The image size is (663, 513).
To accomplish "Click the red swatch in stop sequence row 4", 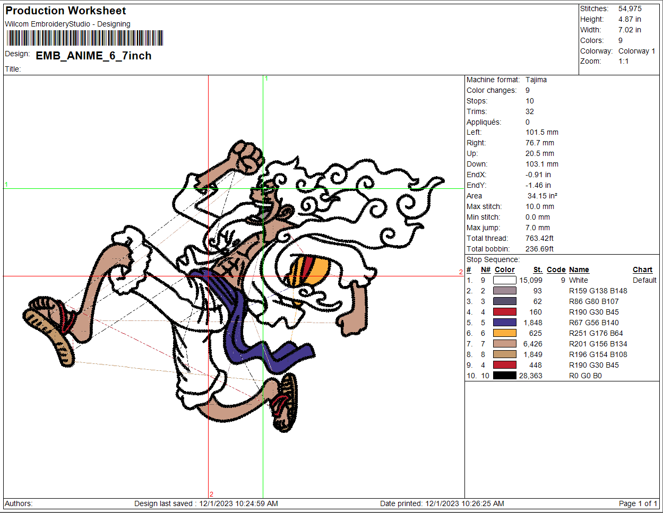I will [x=504, y=312].
